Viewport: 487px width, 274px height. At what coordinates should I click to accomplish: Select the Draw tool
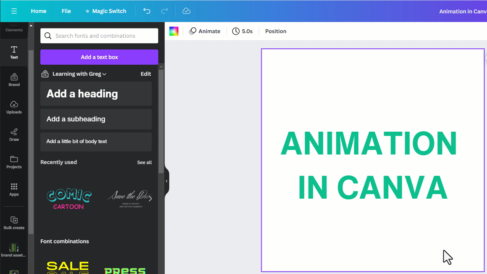point(14,134)
